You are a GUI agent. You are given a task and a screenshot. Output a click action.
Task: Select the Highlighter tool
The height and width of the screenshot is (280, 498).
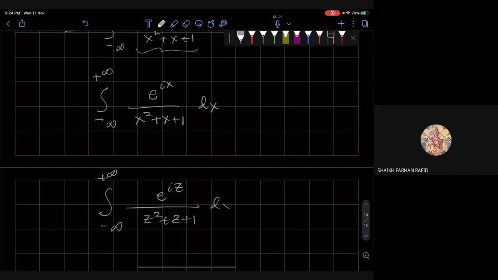tap(174, 24)
